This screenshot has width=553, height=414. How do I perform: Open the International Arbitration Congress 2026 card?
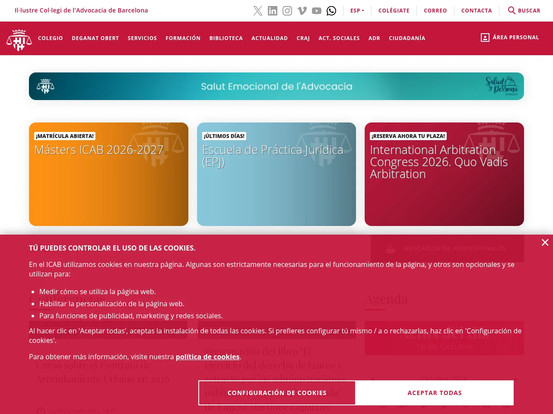pos(444,174)
